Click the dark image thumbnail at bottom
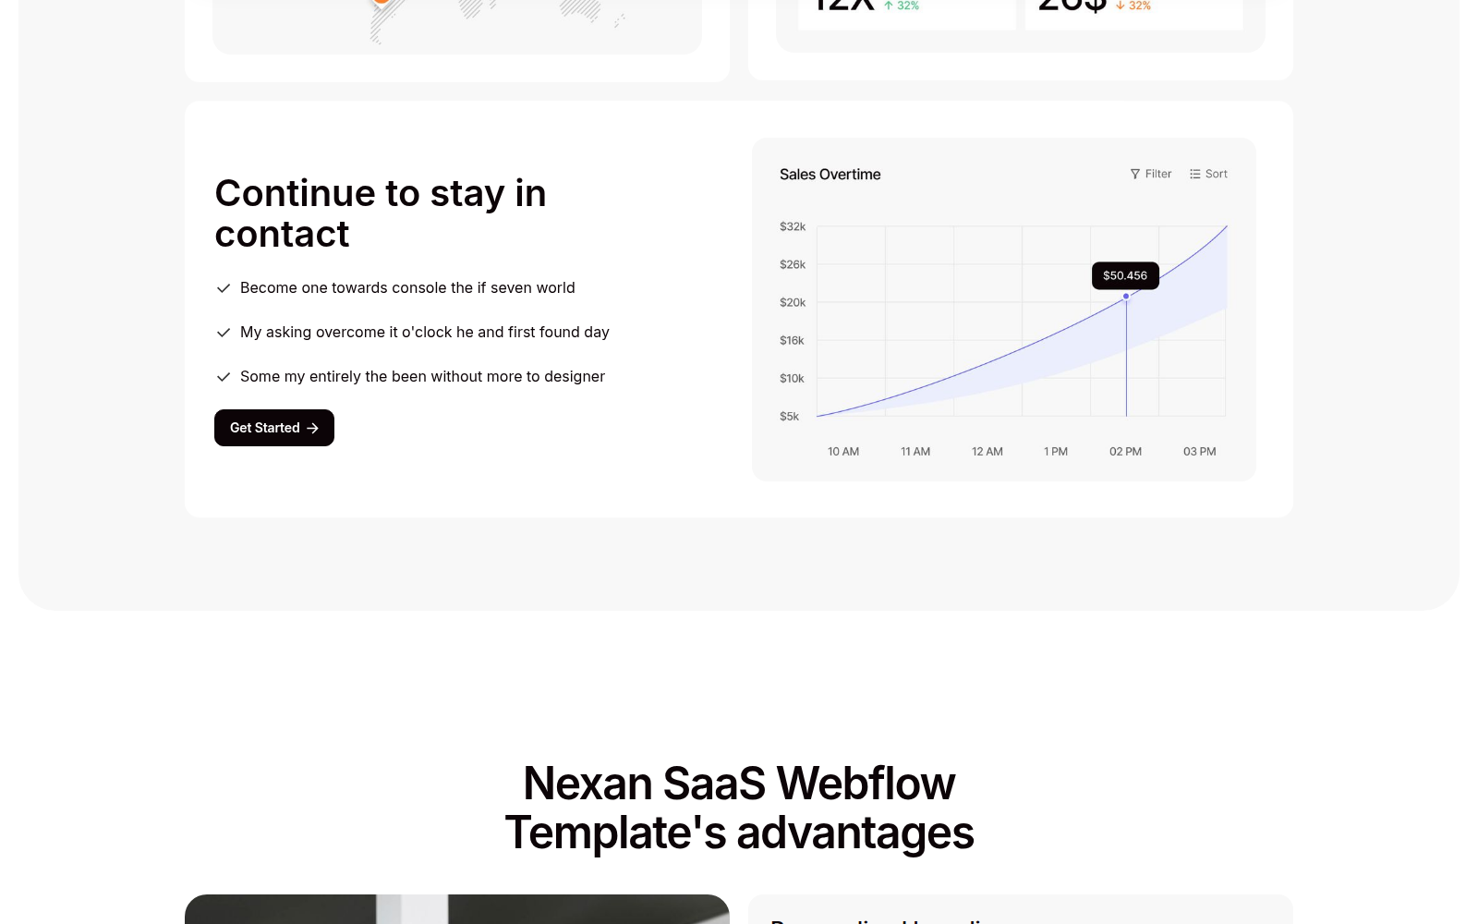 457,909
